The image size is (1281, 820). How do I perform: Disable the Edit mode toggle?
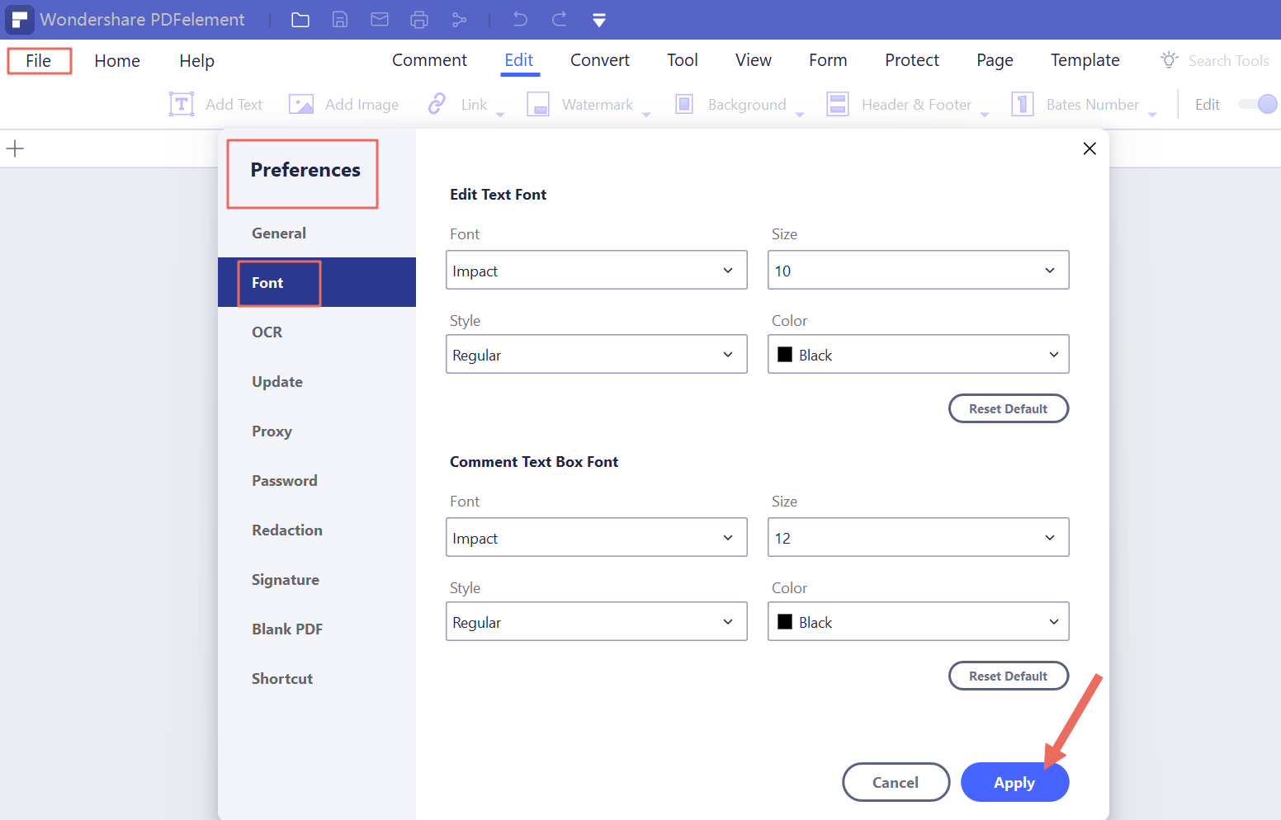pyautogui.click(x=1257, y=104)
